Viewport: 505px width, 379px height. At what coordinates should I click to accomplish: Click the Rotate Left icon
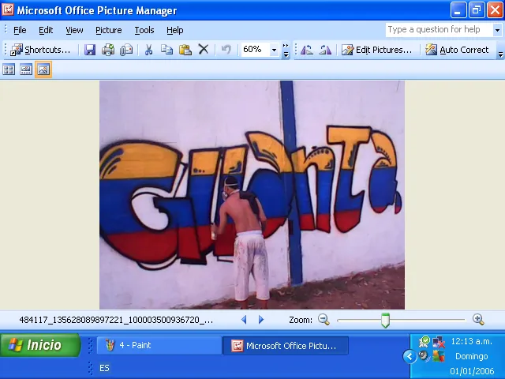[x=306, y=50]
